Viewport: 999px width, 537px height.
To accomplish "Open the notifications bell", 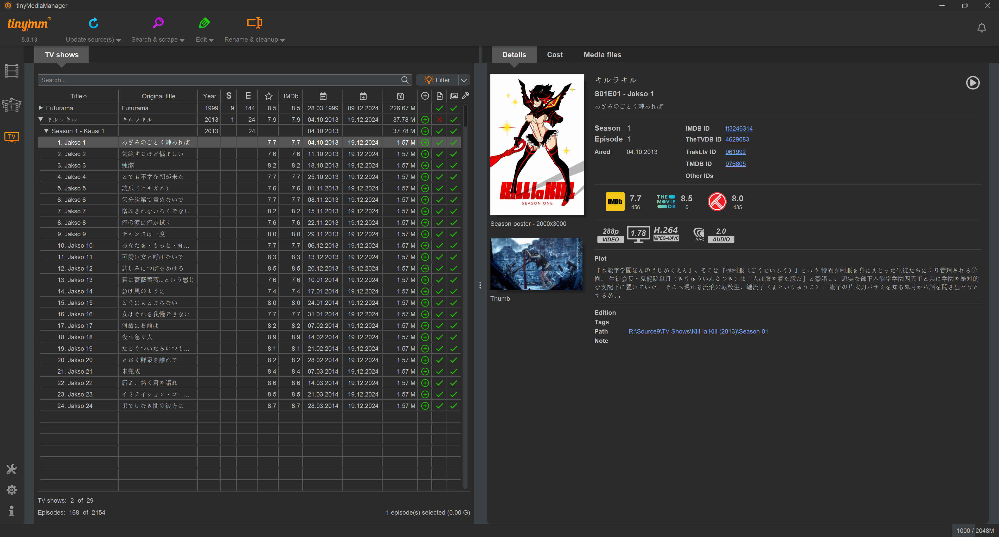I will (982, 28).
